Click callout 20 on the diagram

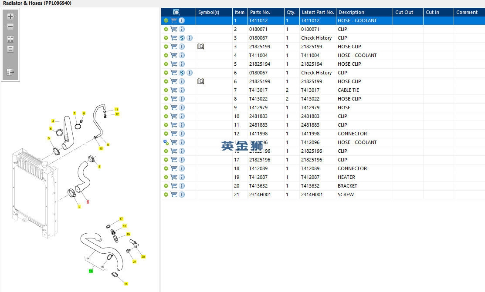coord(143,256)
